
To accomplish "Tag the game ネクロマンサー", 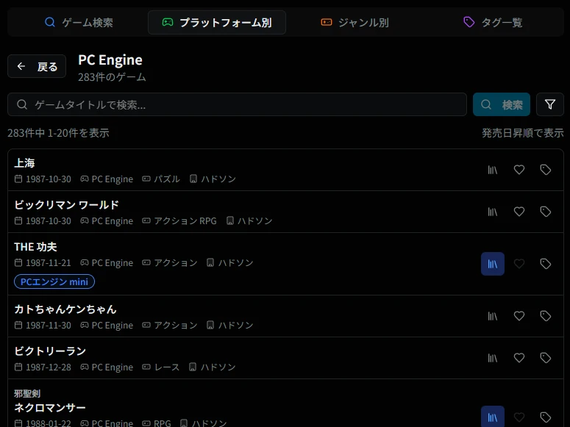I will point(545,417).
